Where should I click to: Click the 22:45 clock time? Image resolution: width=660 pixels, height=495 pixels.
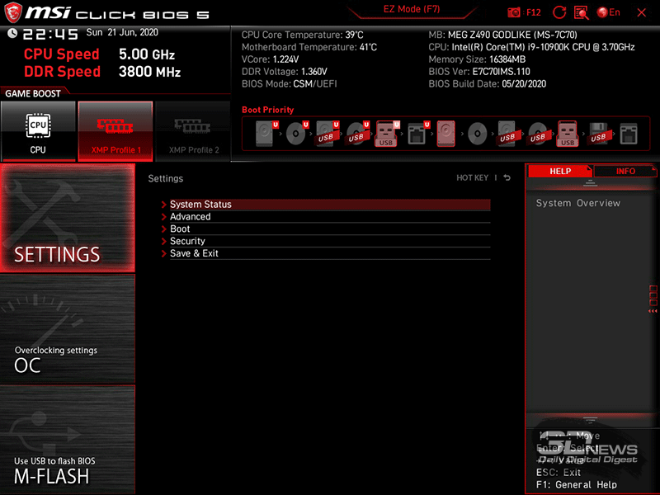tap(50, 34)
